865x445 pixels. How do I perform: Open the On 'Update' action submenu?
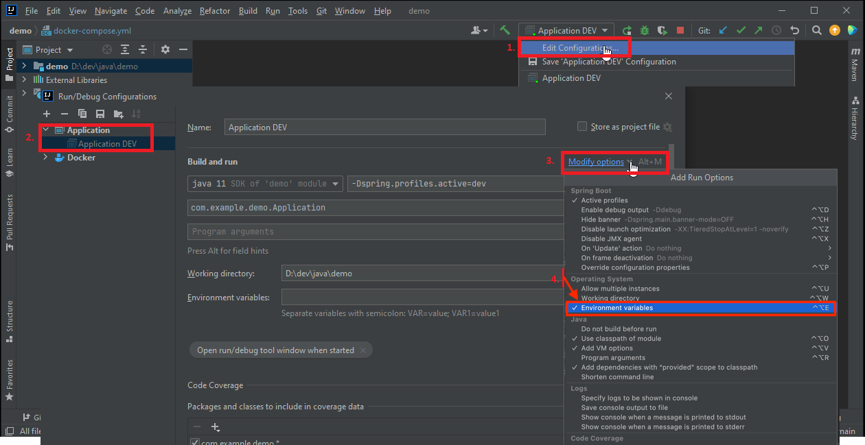coord(700,248)
